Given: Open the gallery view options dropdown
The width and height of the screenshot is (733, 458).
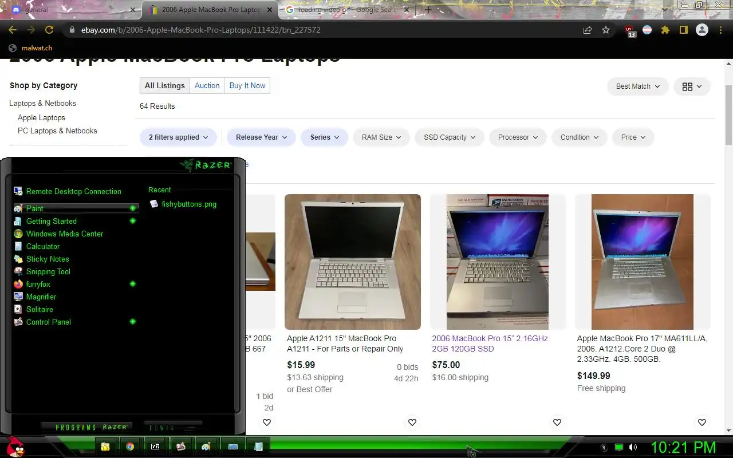Looking at the screenshot, I should pos(692,86).
